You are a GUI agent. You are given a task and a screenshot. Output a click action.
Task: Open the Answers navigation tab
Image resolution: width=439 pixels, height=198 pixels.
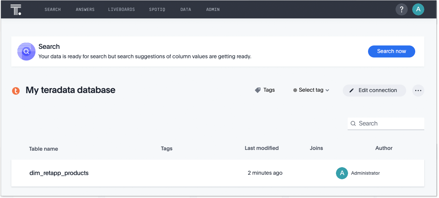tap(85, 9)
